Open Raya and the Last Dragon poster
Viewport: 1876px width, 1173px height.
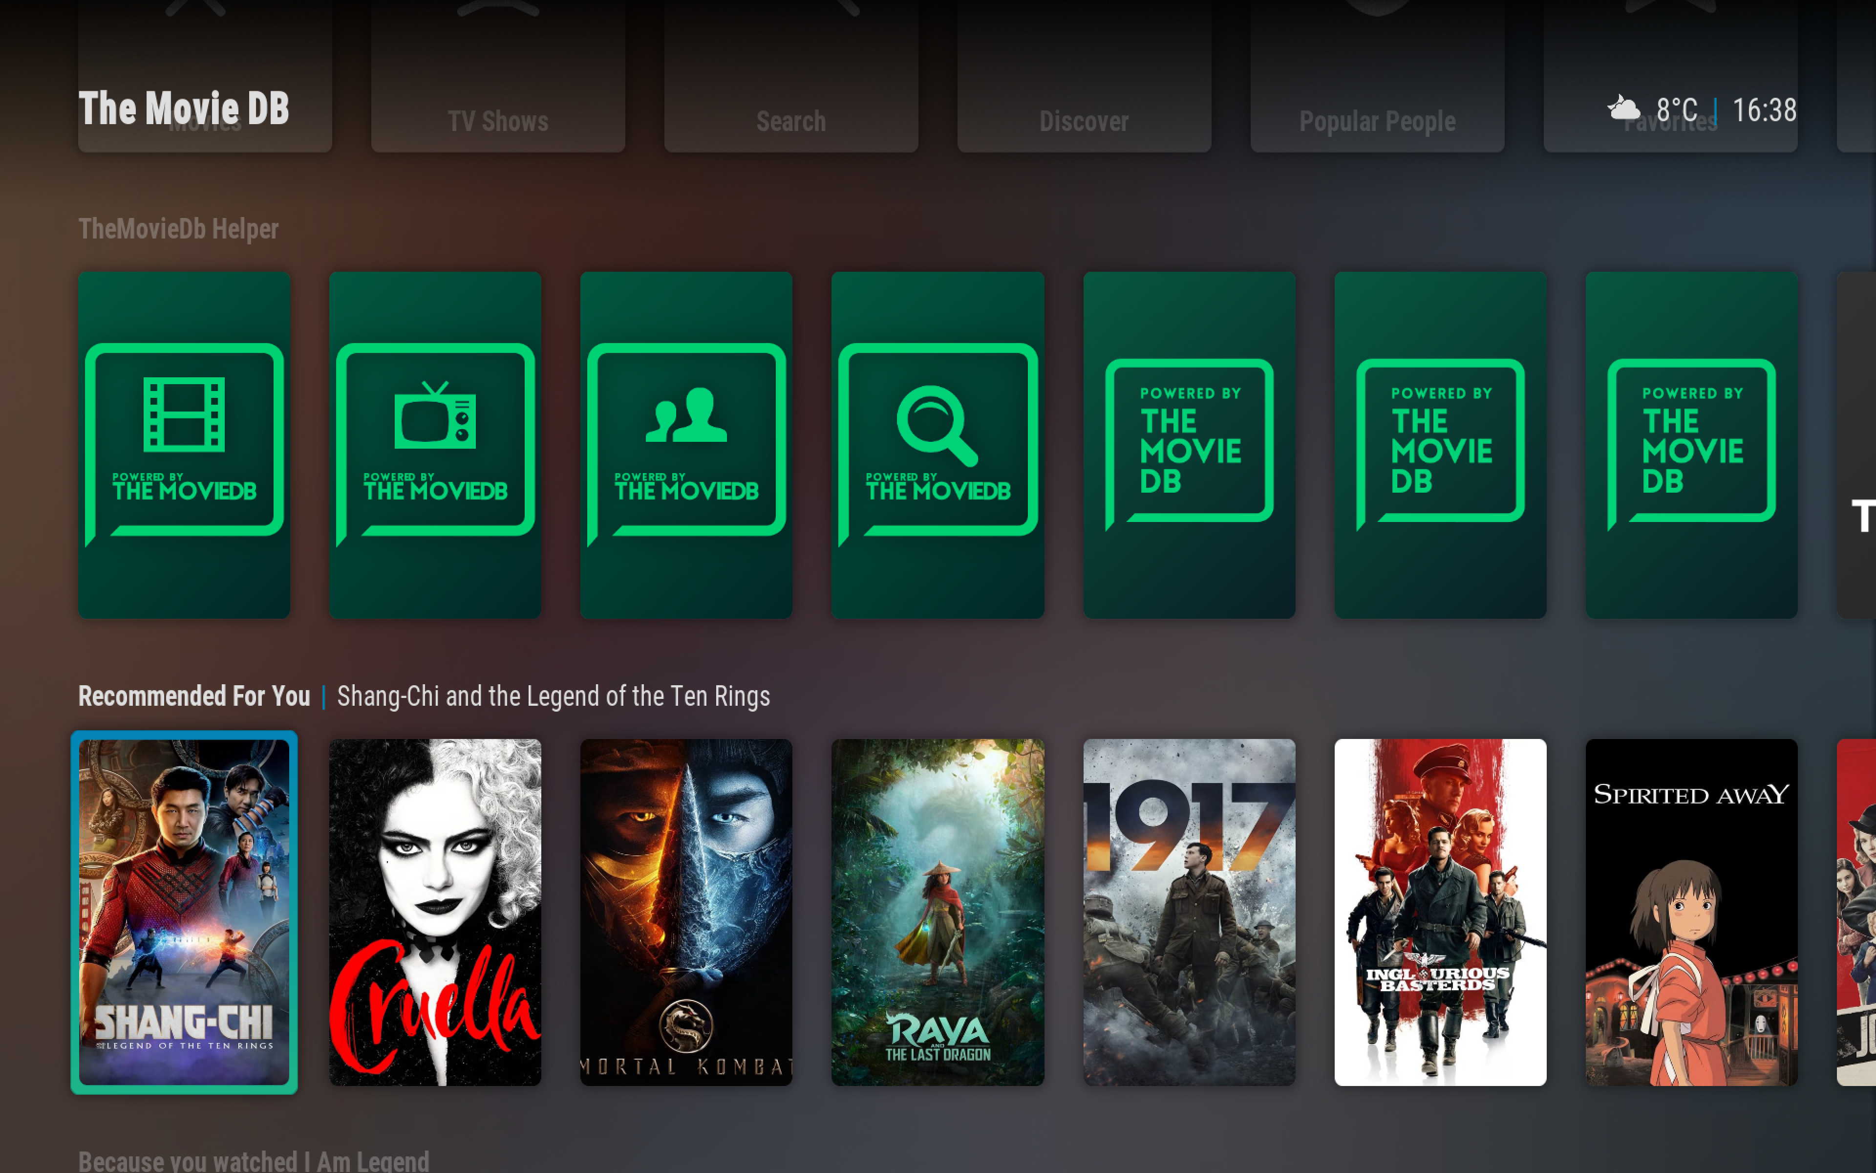tap(937, 912)
